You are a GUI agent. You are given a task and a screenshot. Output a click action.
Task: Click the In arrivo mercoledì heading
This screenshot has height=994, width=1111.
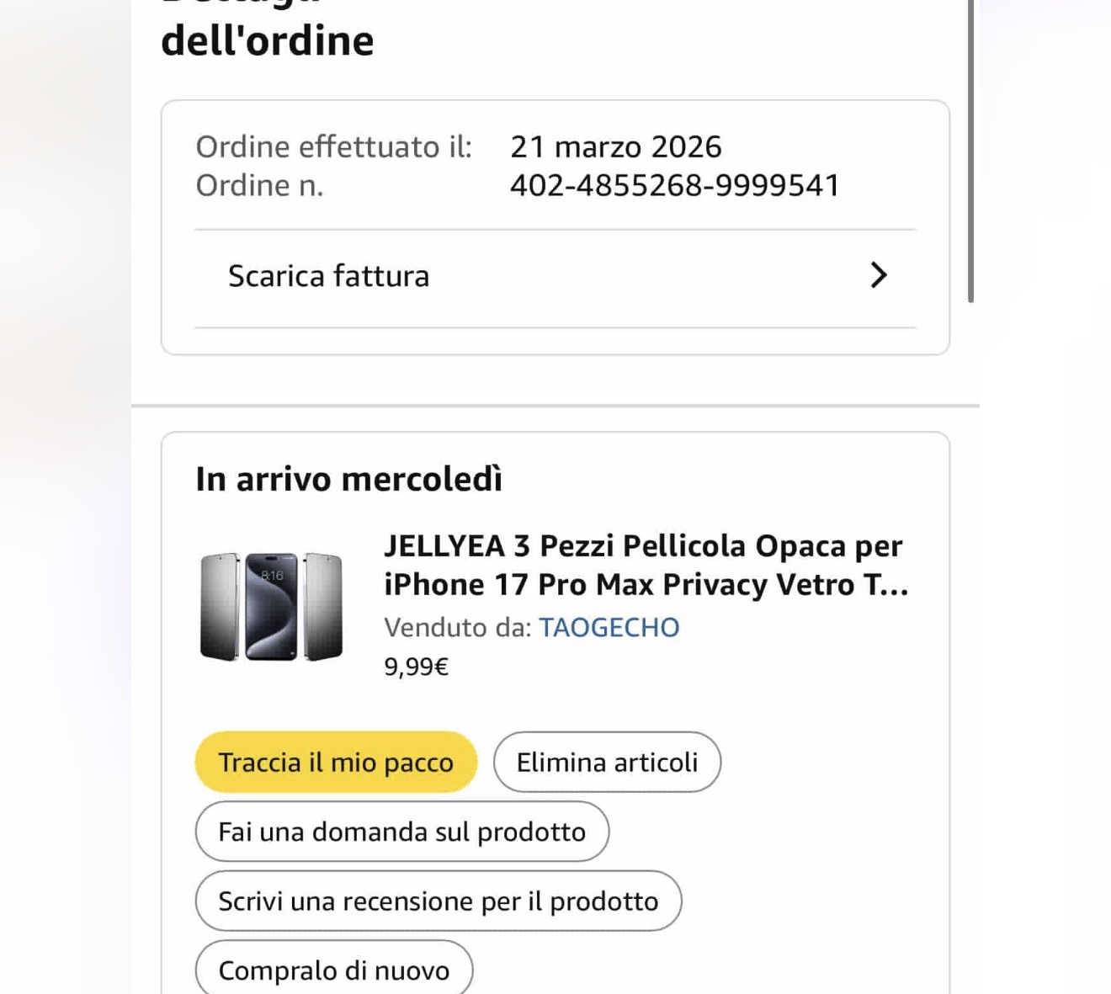pyautogui.click(x=348, y=479)
